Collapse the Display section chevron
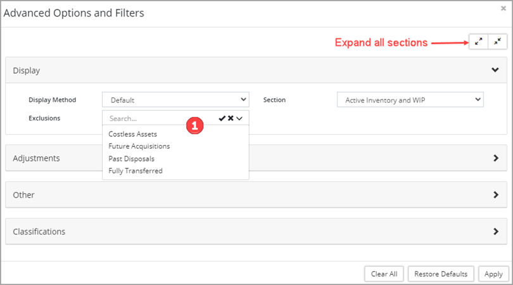 pyautogui.click(x=495, y=70)
